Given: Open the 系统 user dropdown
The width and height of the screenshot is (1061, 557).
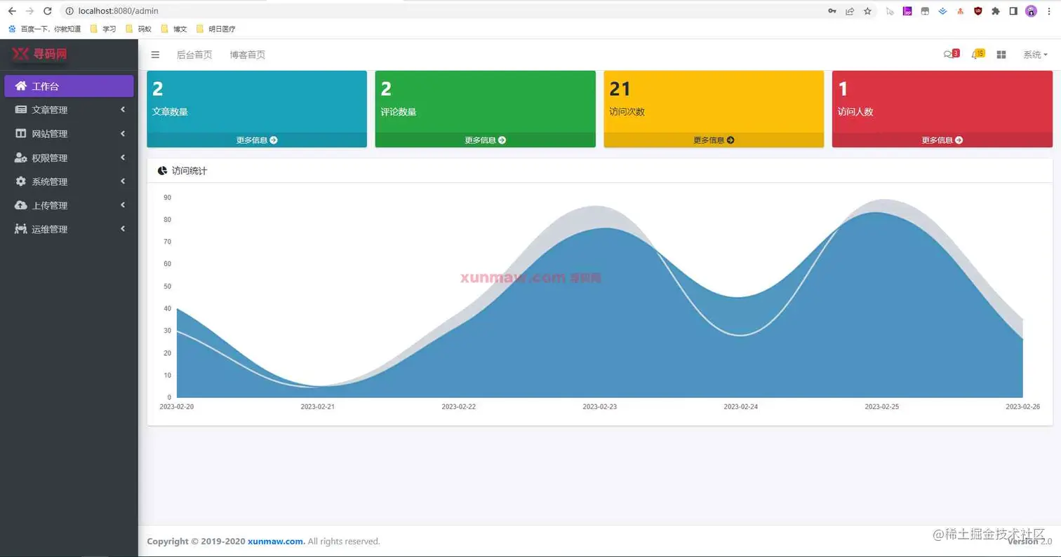Looking at the screenshot, I should (1035, 55).
